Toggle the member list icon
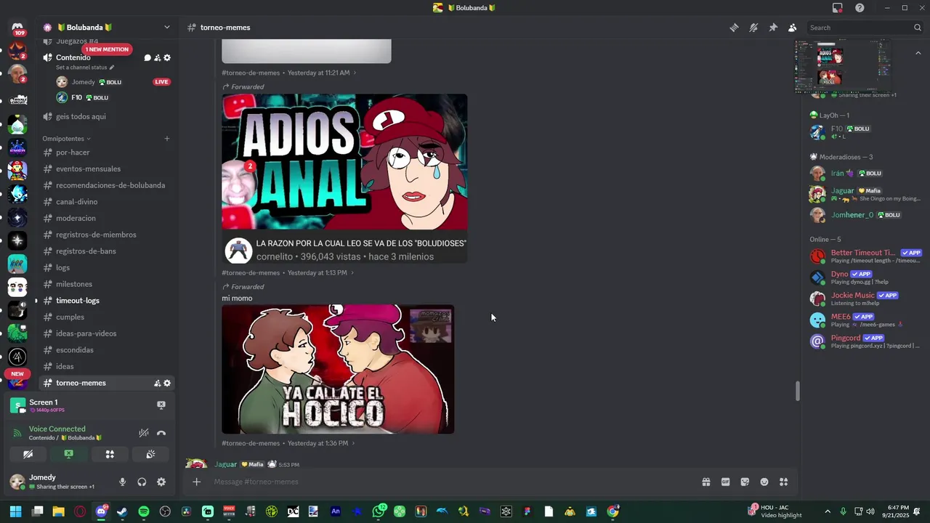This screenshot has width=930, height=523. coord(793,28)
